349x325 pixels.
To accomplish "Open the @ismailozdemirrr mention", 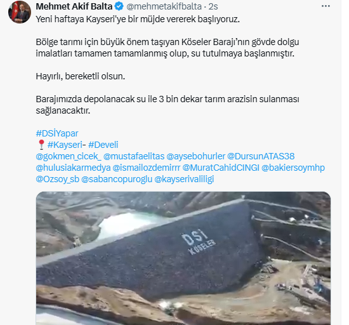I will pyautogui.click(x=147, y=168).
